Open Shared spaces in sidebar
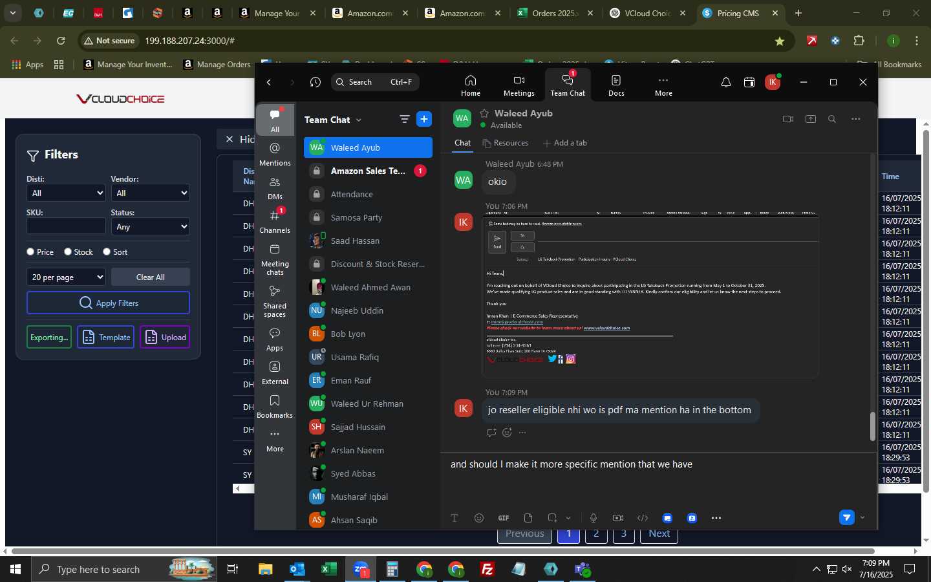The height and width of the screenshot is (582, 931). 275,301
